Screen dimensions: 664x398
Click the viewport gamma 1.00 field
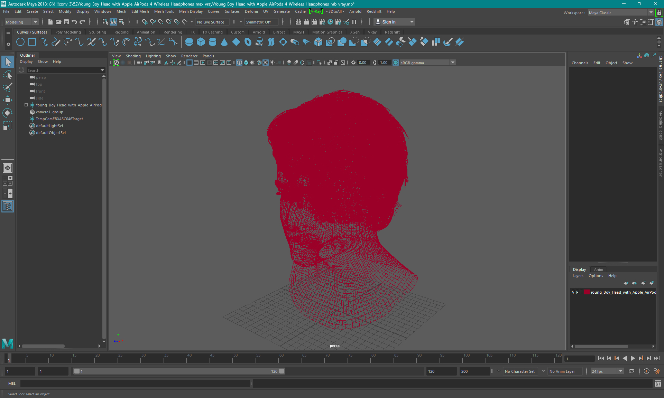tap(384, 63)
